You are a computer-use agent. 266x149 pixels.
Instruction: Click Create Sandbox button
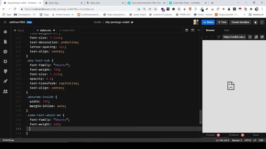[240, 22]
